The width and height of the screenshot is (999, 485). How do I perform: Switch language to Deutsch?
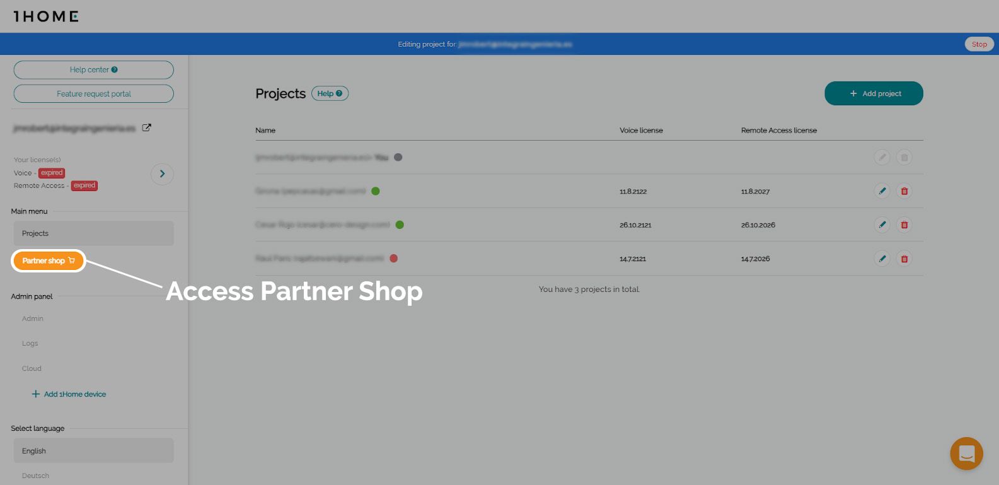click(35, 476)
